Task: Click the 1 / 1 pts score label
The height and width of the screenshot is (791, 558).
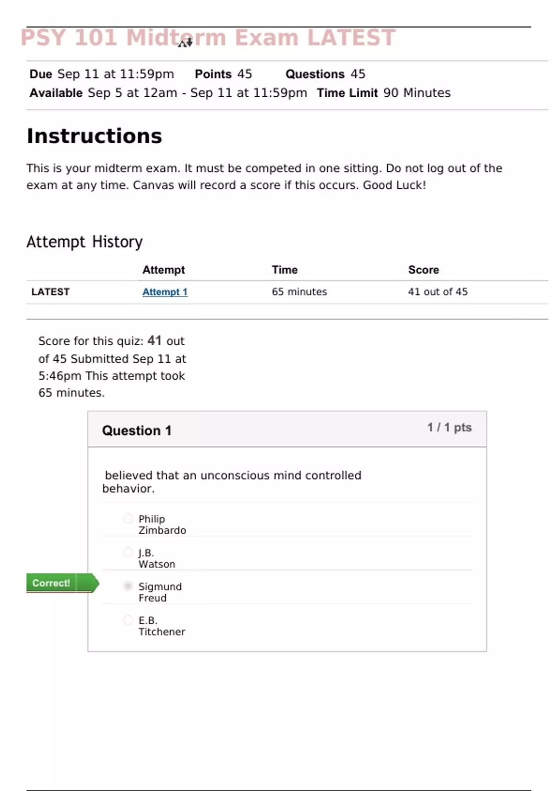Action: [449, 427]
